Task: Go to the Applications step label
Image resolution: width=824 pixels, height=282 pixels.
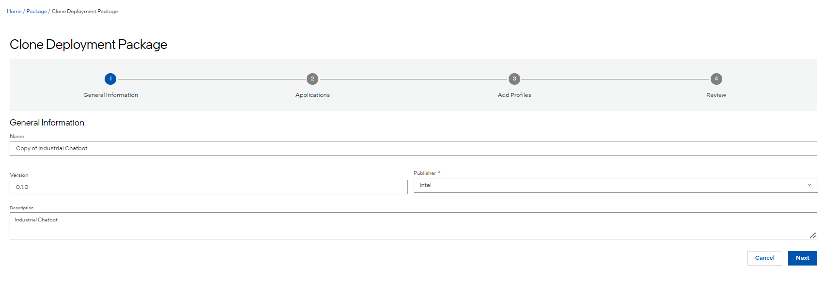Action: pos(312,95)
